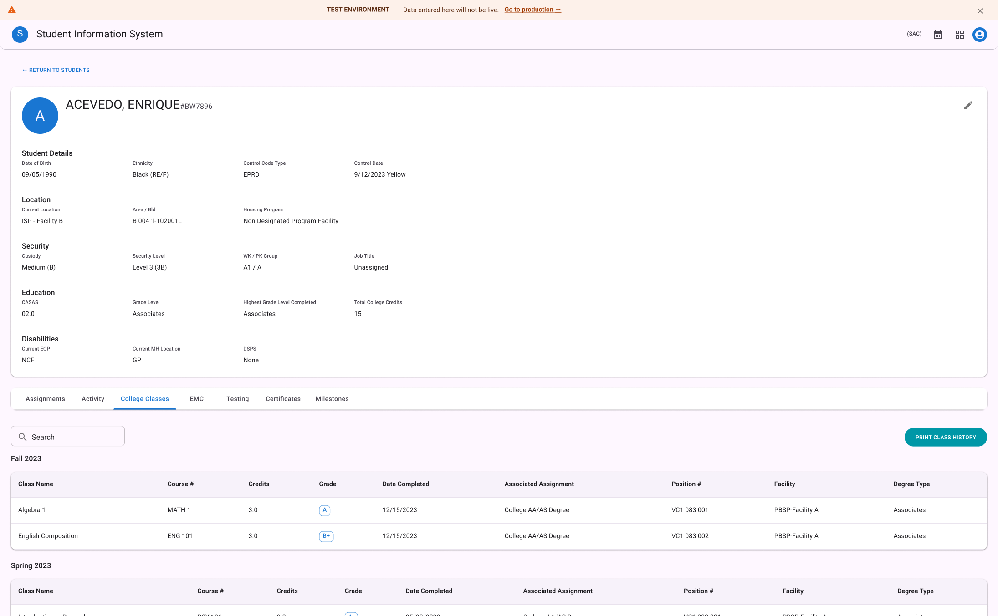998x616 pixels.
Task: Select the Algebra 1 class row name
Action: (x=32, y=510)
